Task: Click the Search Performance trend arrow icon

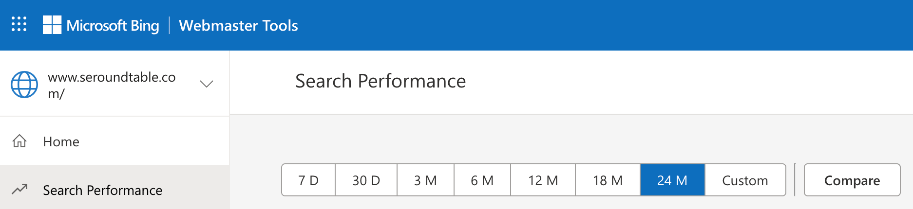Action: pyautogui.click(x=19, y=189)
